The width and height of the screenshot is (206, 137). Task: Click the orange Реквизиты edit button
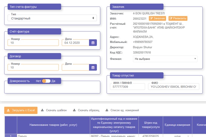[x=178, y=18]
